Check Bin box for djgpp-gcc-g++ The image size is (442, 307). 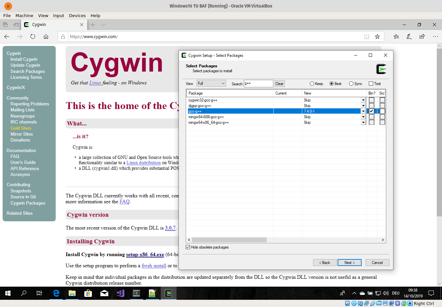pos(371,106)
